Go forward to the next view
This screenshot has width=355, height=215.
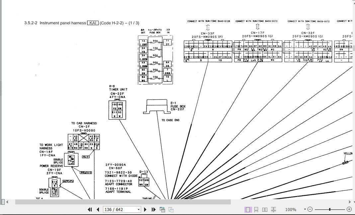click(x=171, y=210)
